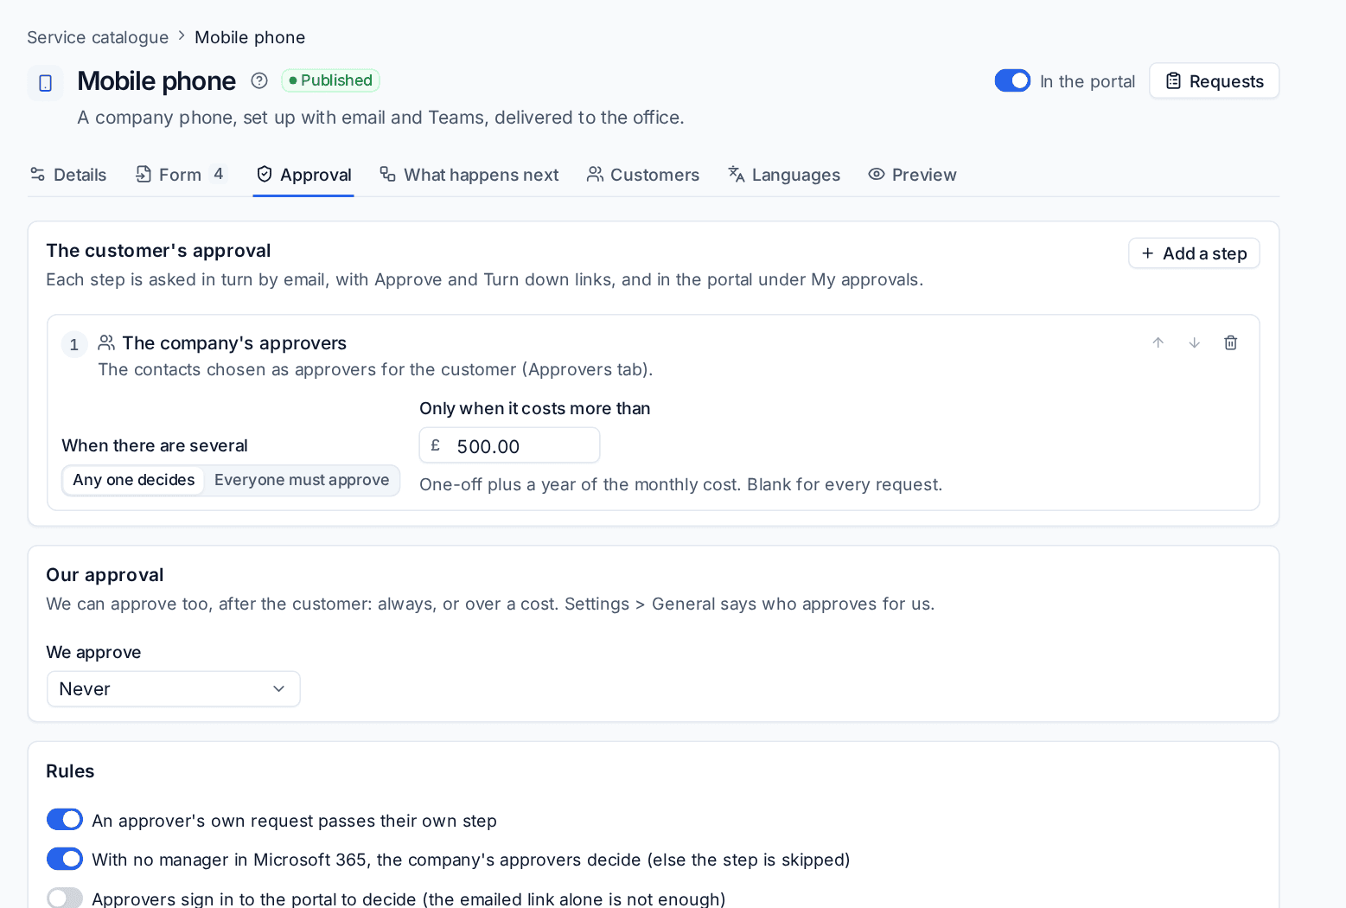Delete the company's approvers step
The image size is (1346, 908).
1231,343
